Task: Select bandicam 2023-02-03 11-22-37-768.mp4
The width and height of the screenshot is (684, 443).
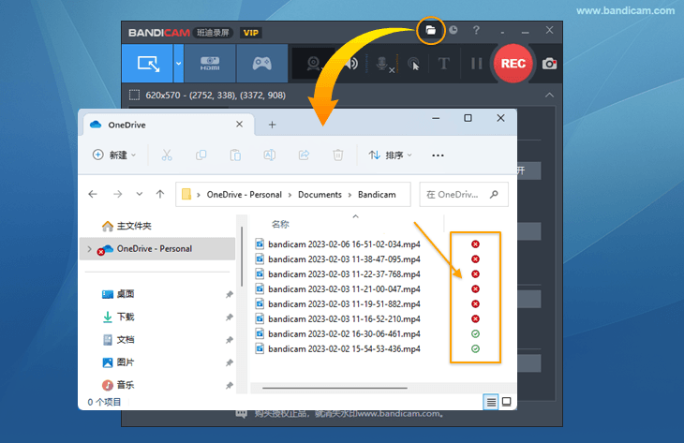Action: tap(337, 273)
